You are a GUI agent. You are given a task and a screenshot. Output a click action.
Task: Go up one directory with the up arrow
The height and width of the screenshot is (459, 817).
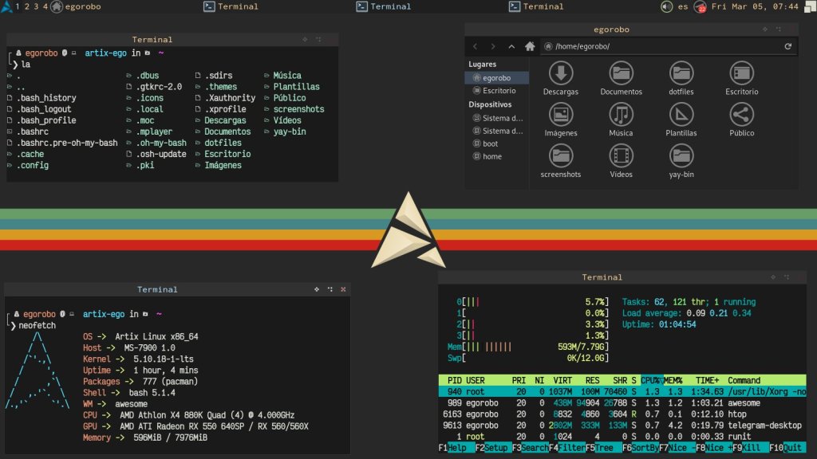point(511,47)
